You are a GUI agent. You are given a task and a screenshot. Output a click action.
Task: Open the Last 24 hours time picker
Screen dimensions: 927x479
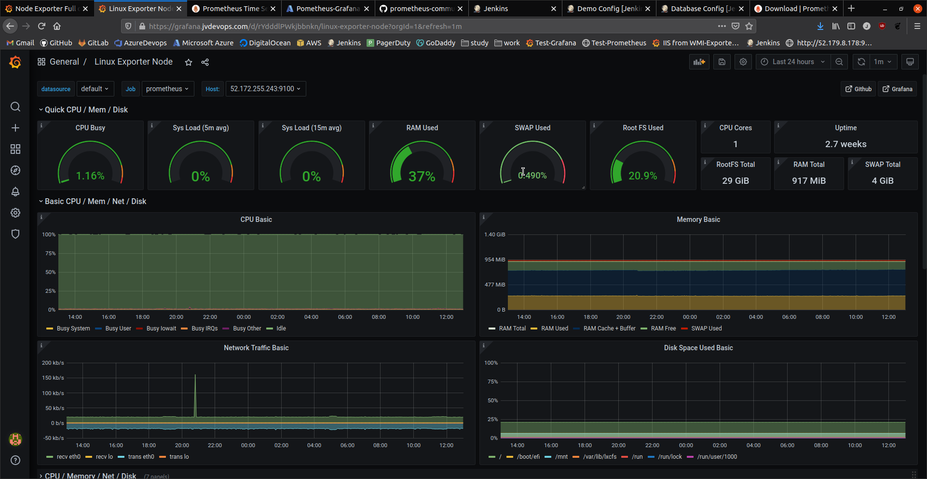tap(793, 62)
